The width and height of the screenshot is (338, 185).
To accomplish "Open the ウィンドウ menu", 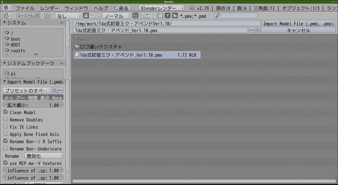I will pos(76,8).
